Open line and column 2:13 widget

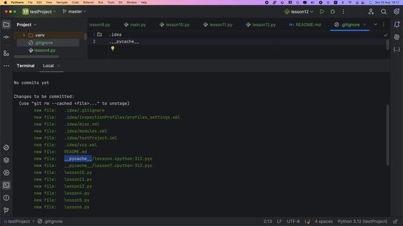pyautogui.click(x=267, y=222)
